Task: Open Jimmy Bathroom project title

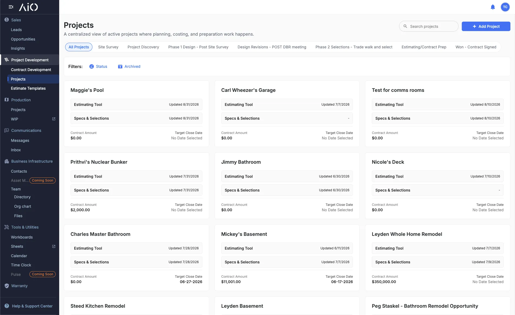Action: [241, 162]
